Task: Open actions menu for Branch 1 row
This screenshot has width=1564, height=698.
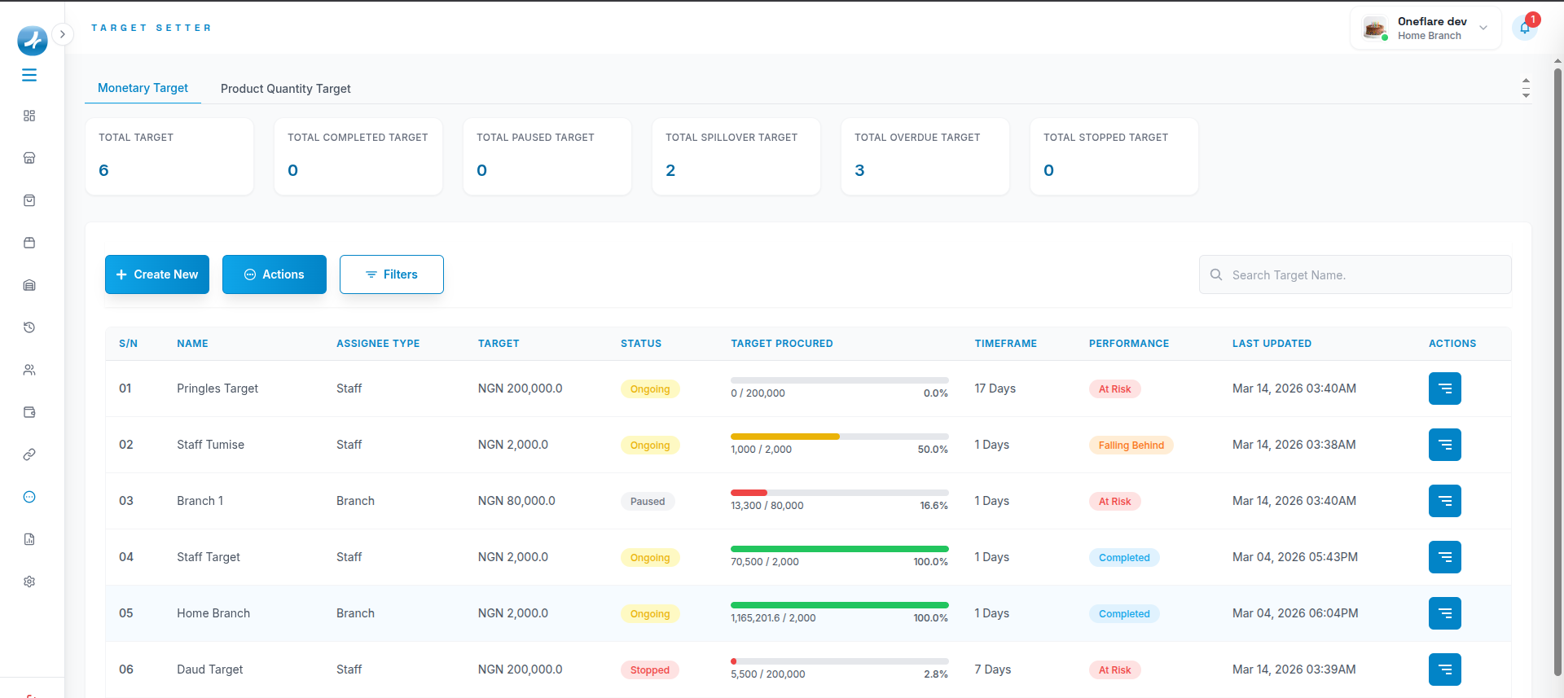Action: coord(1444,501)
